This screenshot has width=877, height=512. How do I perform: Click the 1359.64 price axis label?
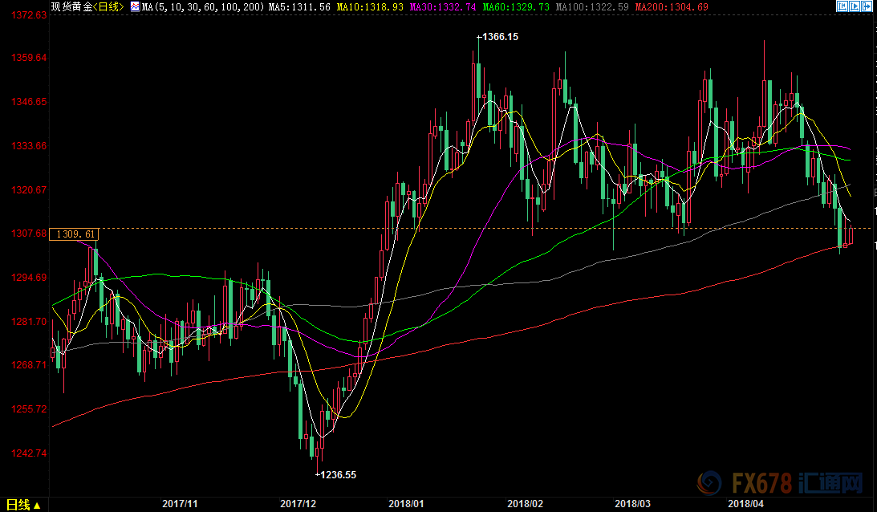point(29,58)
